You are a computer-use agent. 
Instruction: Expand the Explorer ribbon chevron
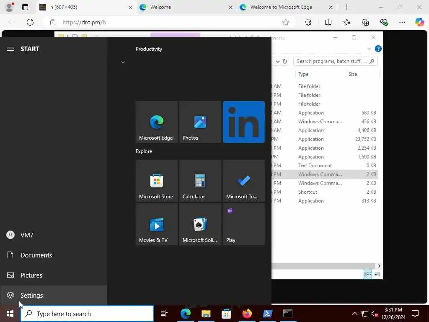click(369, 49)
